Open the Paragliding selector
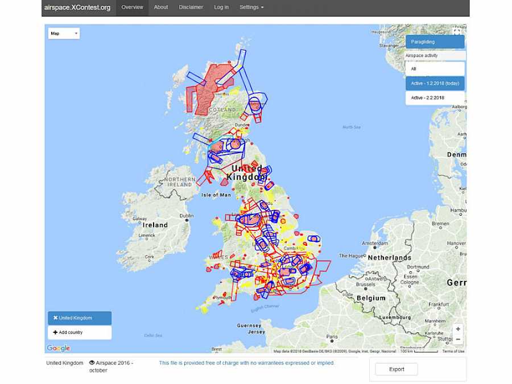The image size is (512, 384). pyautogui.click(x=435, y=42)
